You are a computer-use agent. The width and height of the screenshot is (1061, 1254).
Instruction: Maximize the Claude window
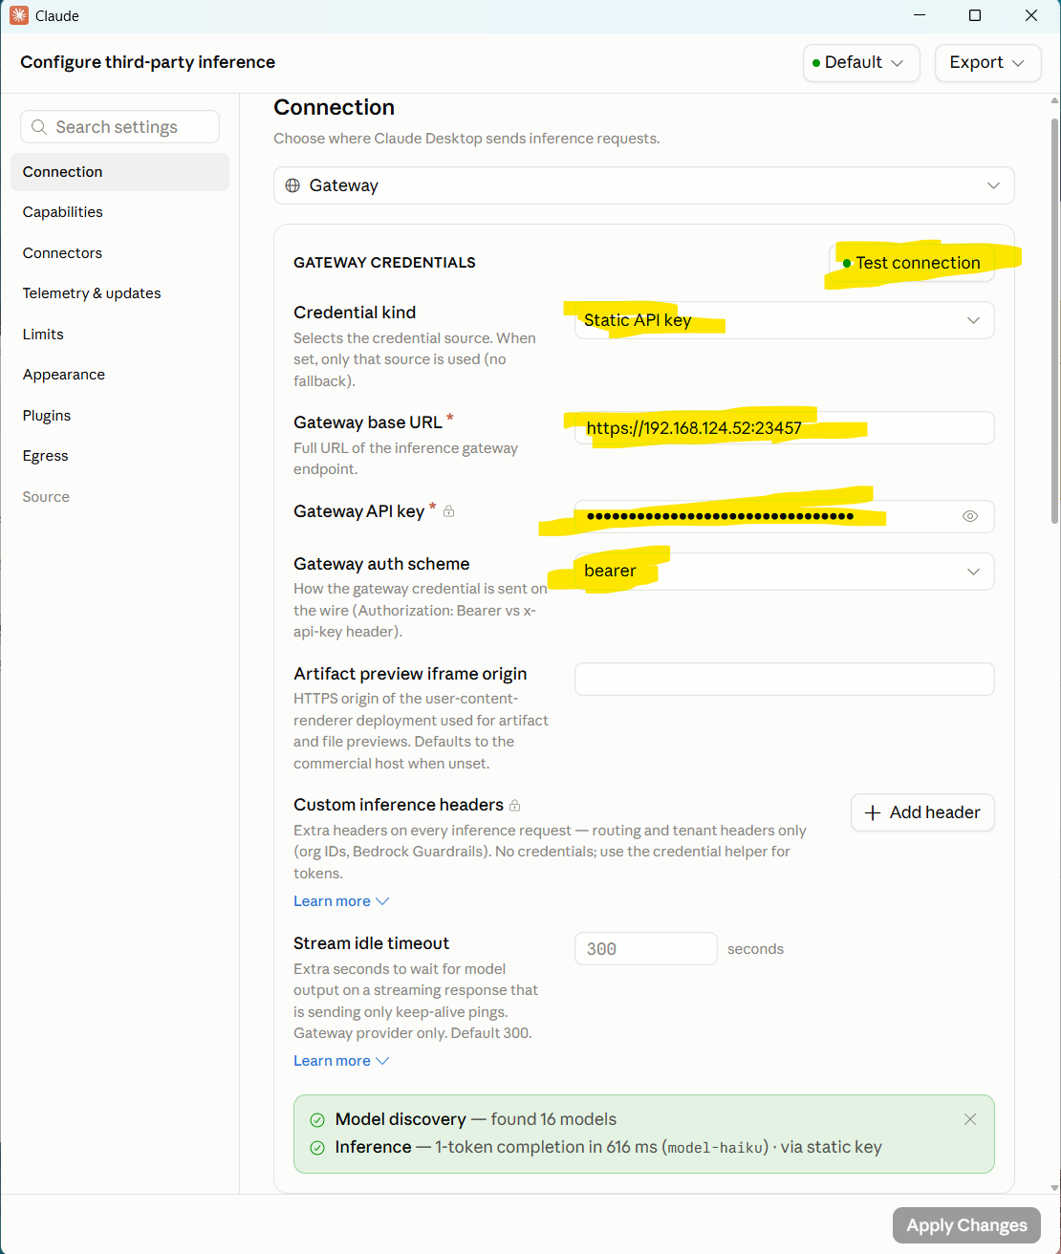975,15
